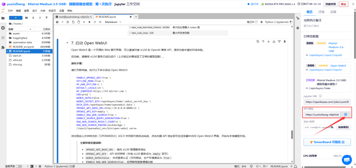356x168 pixels.
Task: Delete the active cell with the trash icon
Action: click(285, 41)
